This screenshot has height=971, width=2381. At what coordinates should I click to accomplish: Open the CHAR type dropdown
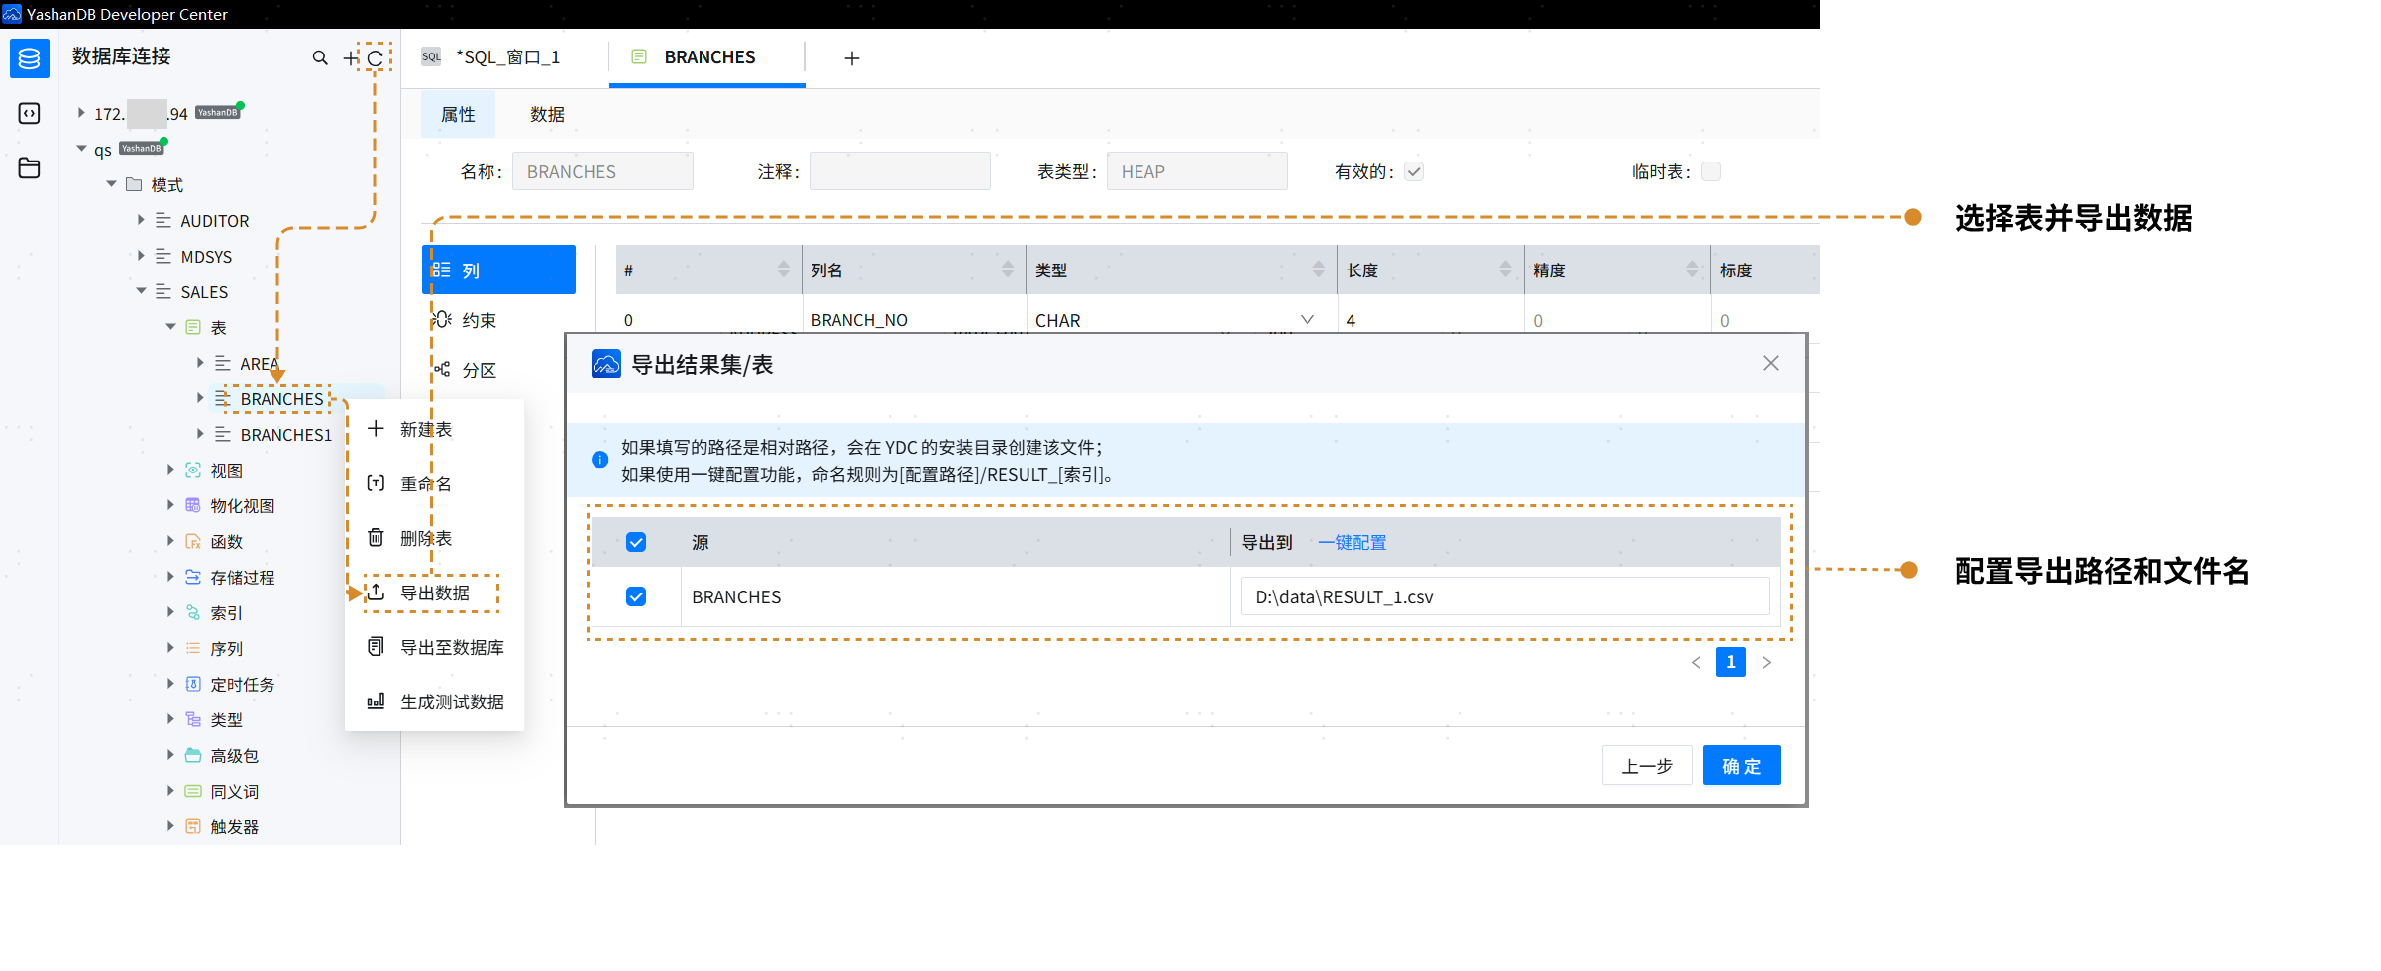click(x=1307, y=320)
